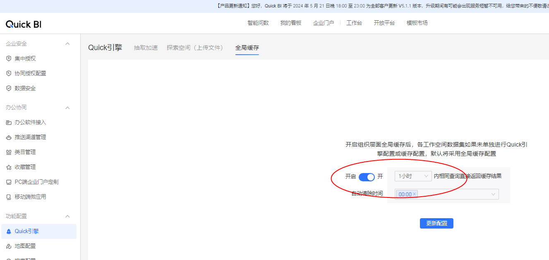Open 数据安全 in the sidebar
The image size is (549, 260).
click(x=25, y=88)
